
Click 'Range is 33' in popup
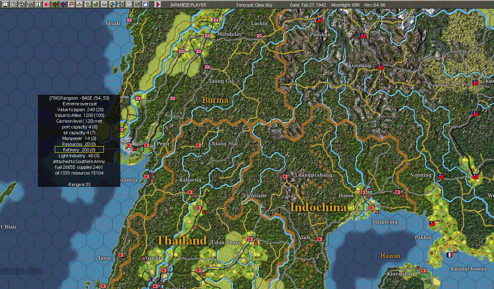pyautogui.click(x=80, y=184)
